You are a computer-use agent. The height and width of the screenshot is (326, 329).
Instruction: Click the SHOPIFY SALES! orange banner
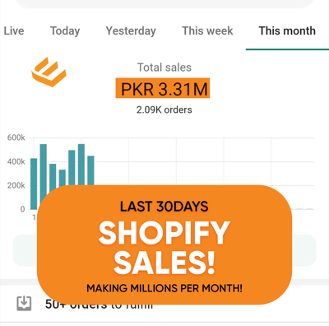(x=164, y=244)
